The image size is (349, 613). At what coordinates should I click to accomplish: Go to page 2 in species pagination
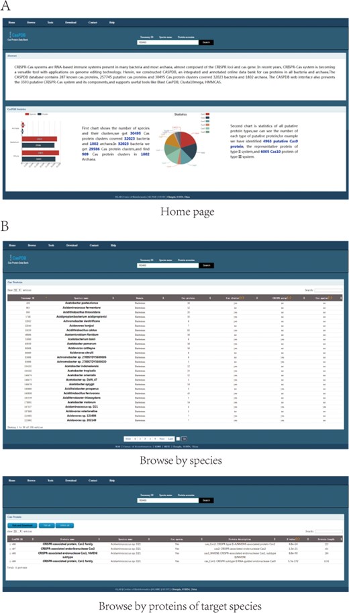click(x=142, y=438)
